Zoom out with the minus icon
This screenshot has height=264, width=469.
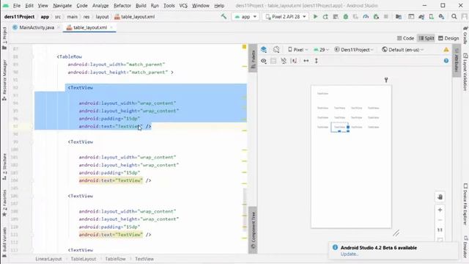click(x=440, y=220)
